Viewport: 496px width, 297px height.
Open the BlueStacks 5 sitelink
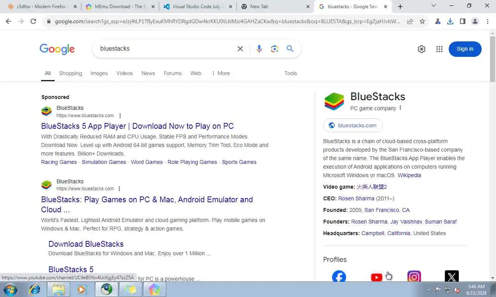pyautogui.click(x=71, y=270)
